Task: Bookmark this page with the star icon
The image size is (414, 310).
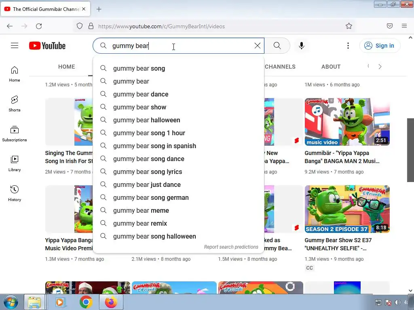Action: coord(349,26)
